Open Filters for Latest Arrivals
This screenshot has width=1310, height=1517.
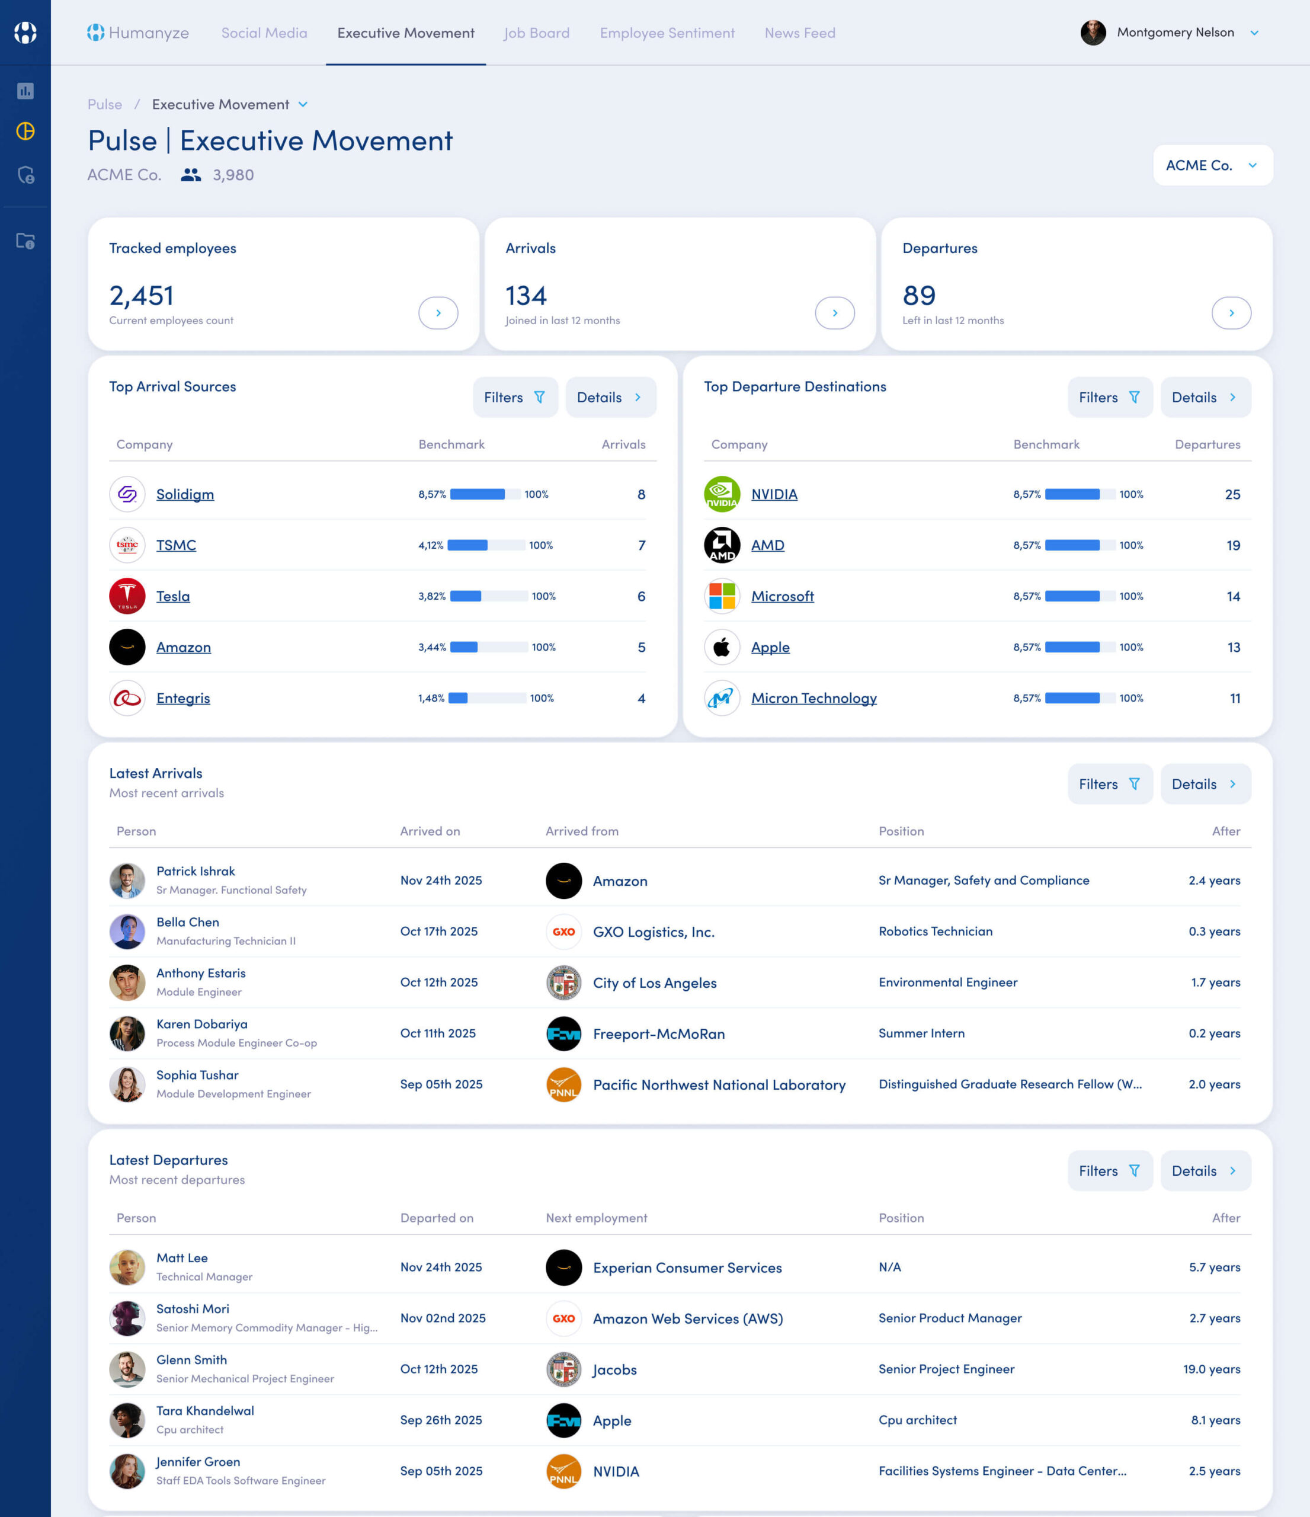tap(1110, 784)
